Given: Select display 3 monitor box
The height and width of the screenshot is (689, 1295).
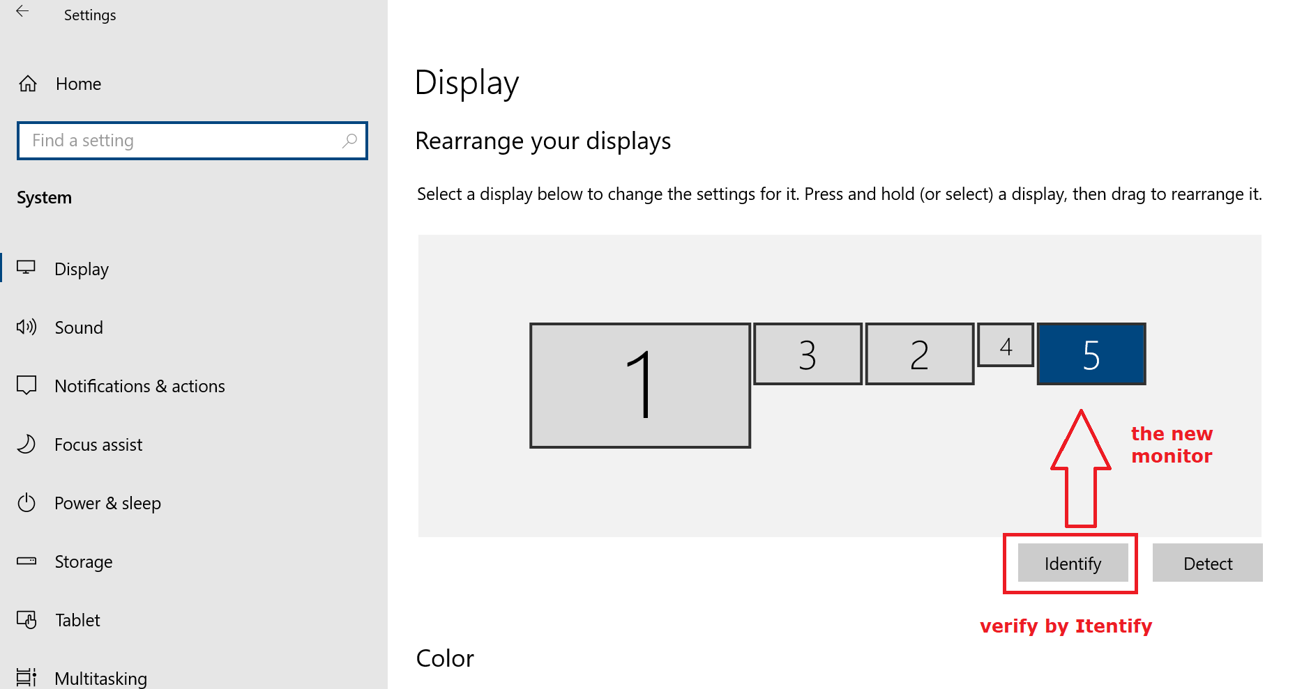Looking at the screenshot, I should pyautogui.click(x=808, y=354).
